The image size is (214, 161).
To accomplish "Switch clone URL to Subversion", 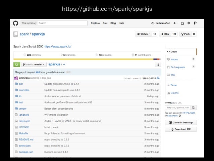I will 172,116.
